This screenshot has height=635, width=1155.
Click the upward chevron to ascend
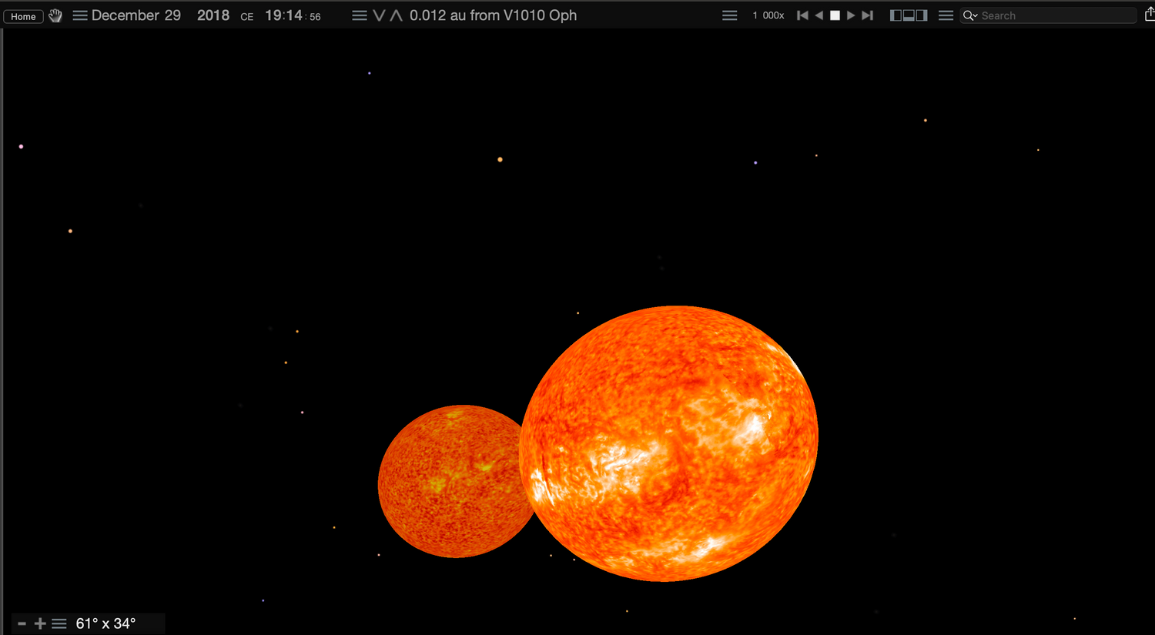tap(395, 15)
